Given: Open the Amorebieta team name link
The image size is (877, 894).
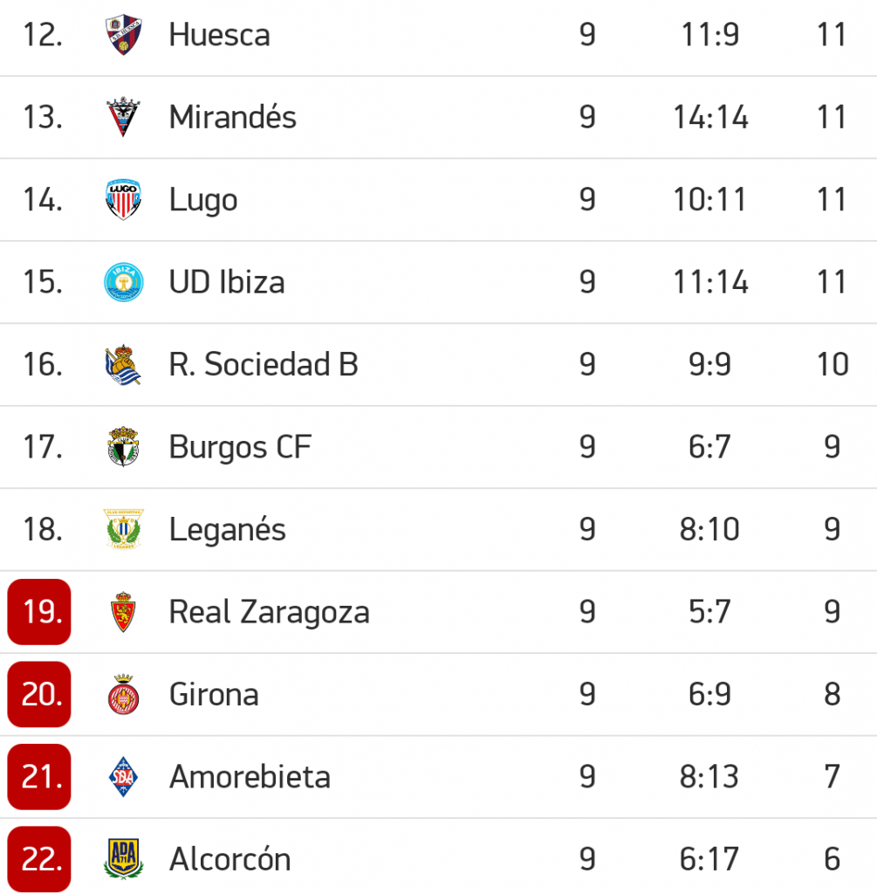Looking at the screenshot, I should pyautogui.click(x=250, y=777).
